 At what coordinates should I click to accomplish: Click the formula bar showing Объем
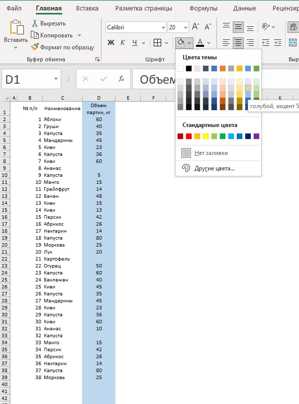pos(154,79)
